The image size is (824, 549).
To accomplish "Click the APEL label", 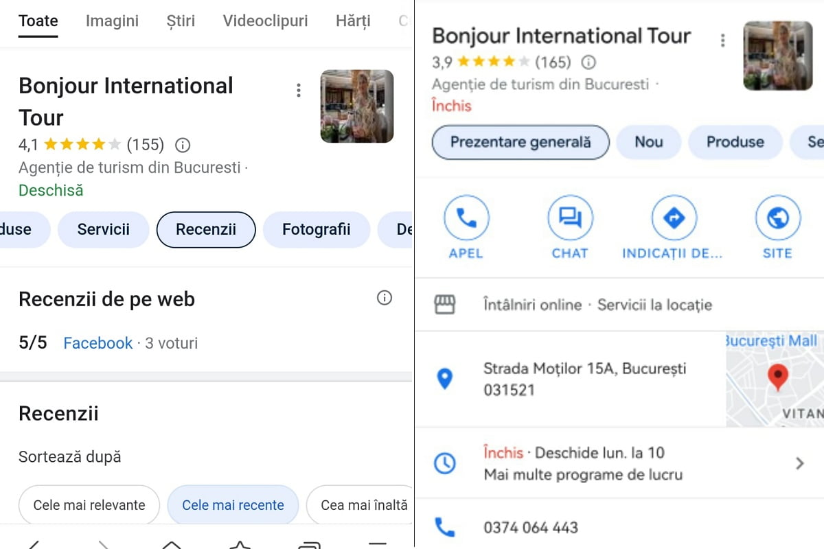I will (x=466, y=253).
